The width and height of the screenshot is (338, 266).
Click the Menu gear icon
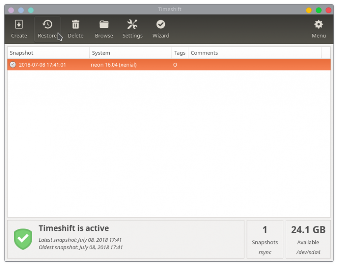[x=318, y=24]
